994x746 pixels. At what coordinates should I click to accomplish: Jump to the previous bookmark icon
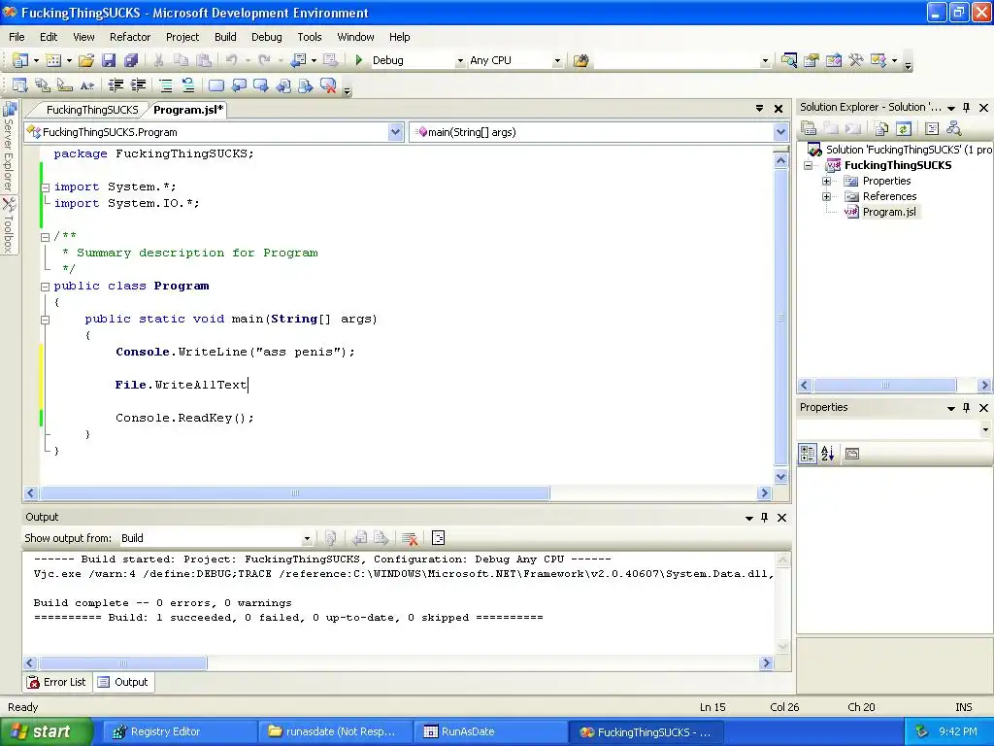[x=239, y=85]
